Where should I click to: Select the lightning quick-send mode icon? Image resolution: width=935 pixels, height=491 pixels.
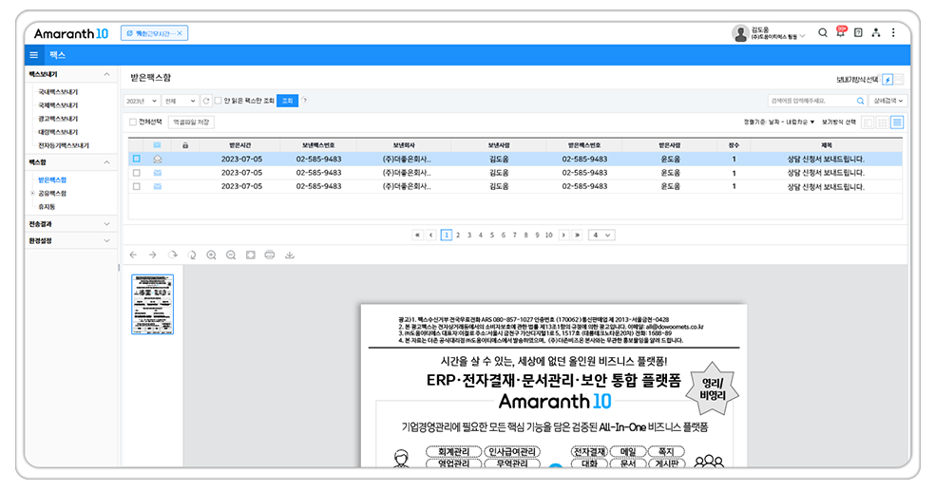click(x=887, y=79)
